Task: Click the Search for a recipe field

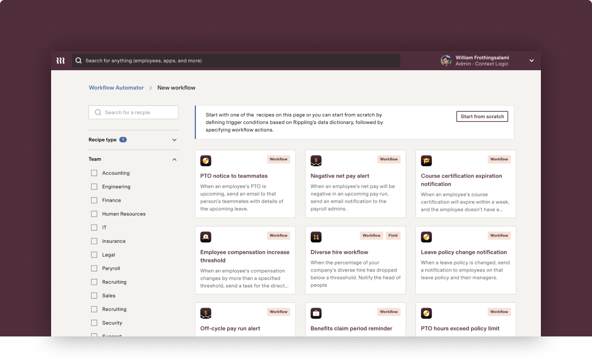Action: point(133,112)
